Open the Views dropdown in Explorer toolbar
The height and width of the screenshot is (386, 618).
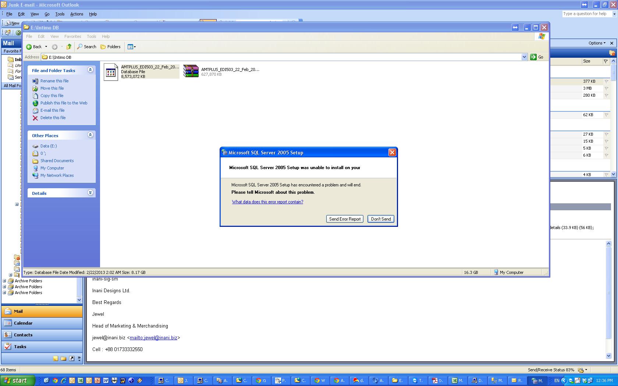(x=132, y=47)
